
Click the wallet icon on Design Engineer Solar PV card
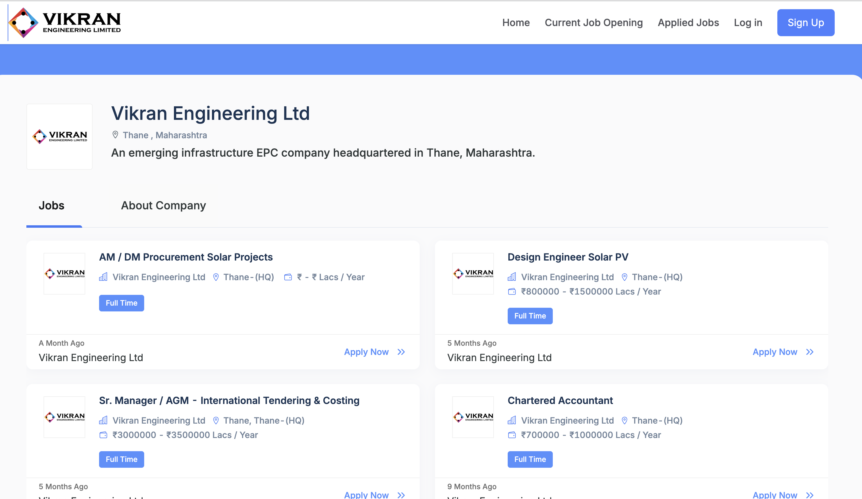click(x=512, y=291)
